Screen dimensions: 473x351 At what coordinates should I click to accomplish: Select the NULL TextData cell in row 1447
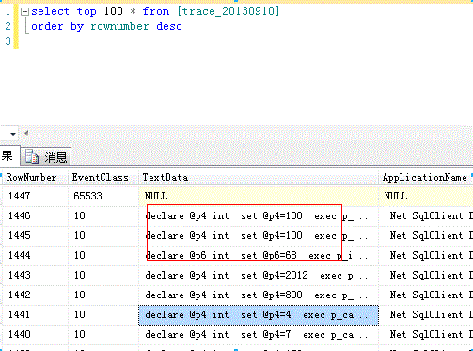tap(259, 196)
